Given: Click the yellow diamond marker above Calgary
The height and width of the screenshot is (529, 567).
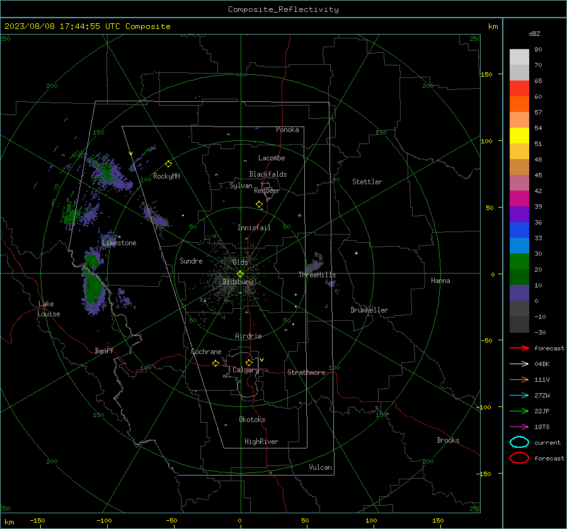Looking at the screenshot, I should (x=249, y=362).
